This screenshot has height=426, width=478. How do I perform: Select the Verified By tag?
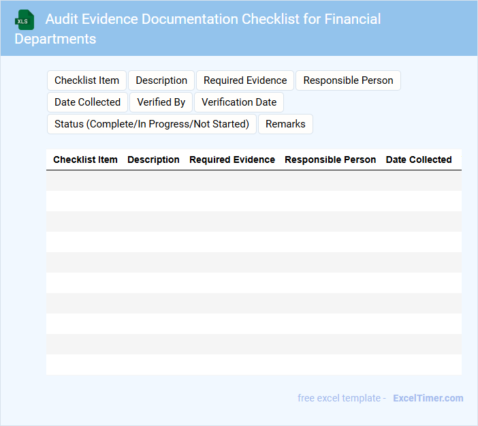[x=161, y=102]
